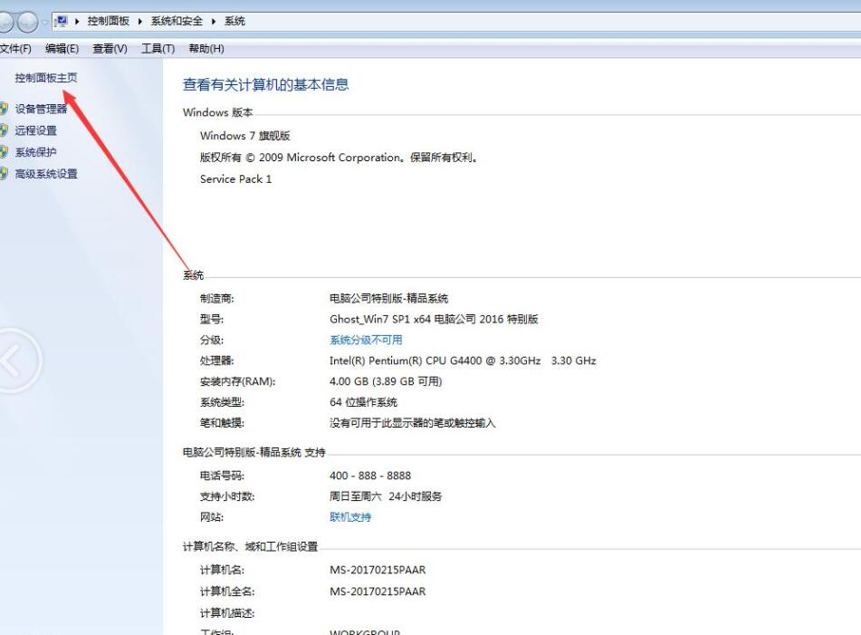
Task: Click the Windows 7 旗舰版 text
Action: point(245,136)
